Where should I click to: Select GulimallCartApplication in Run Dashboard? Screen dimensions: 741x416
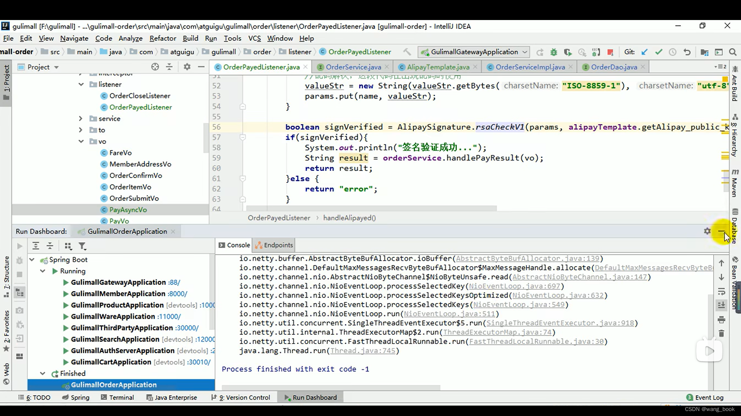pos(111,362)
